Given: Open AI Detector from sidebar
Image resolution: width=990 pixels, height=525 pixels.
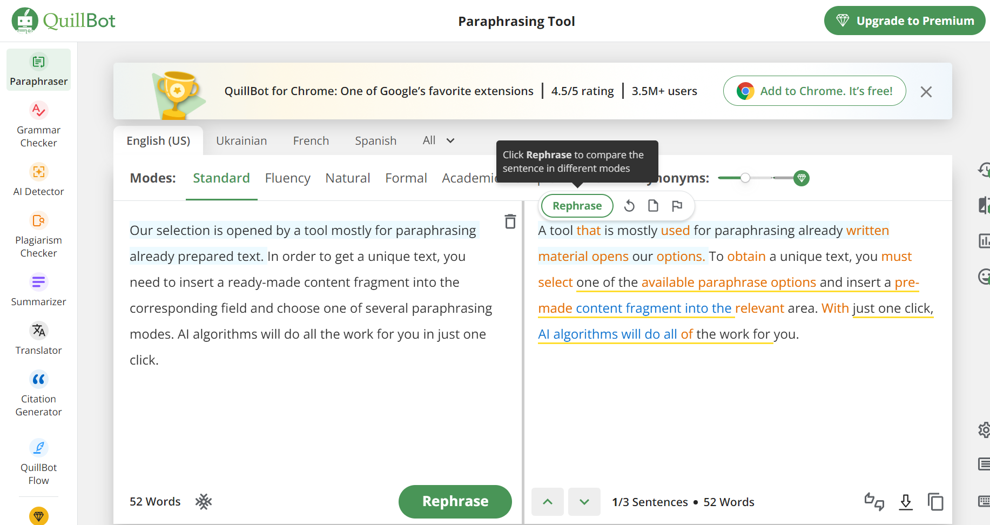Looking at the screenshot, I should 38,180.
